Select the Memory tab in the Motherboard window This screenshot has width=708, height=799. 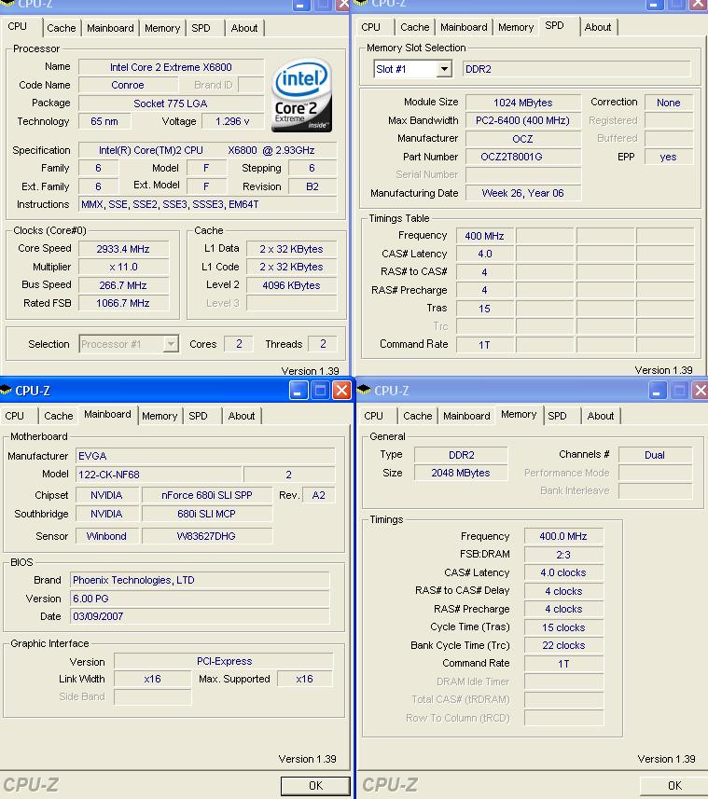click(x=160, y=416)
